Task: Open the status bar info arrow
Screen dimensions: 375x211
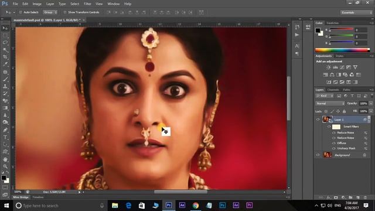Action: (x=80, y=192)
